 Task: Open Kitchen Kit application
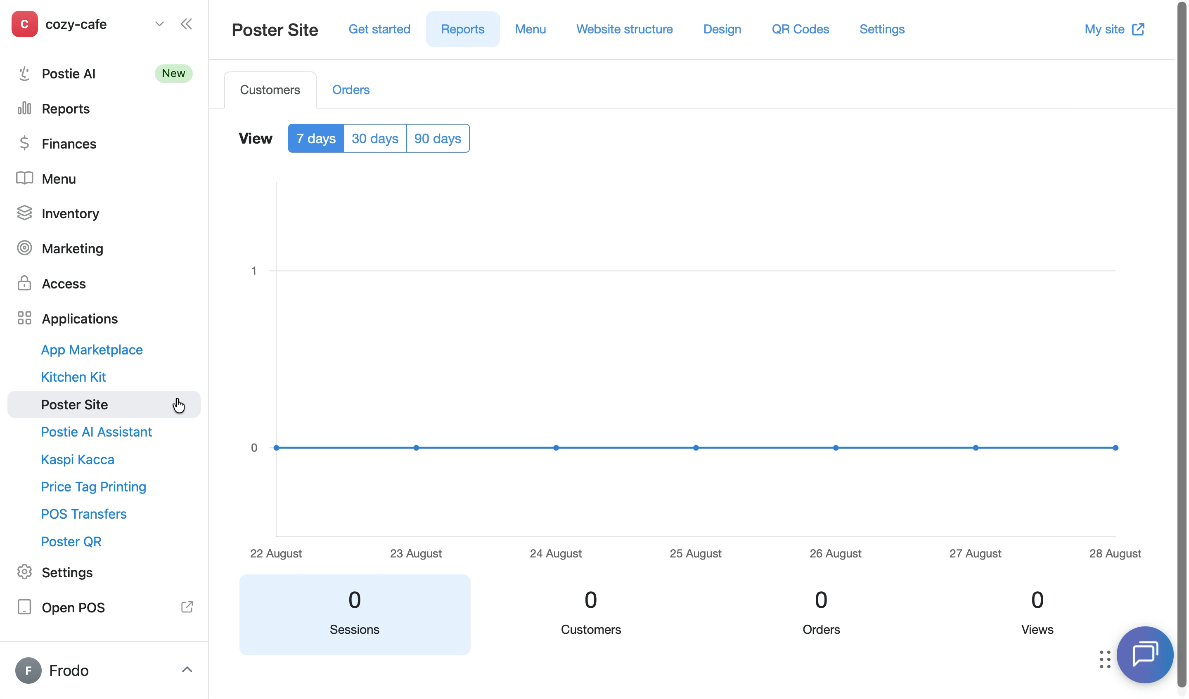point(73,377)
